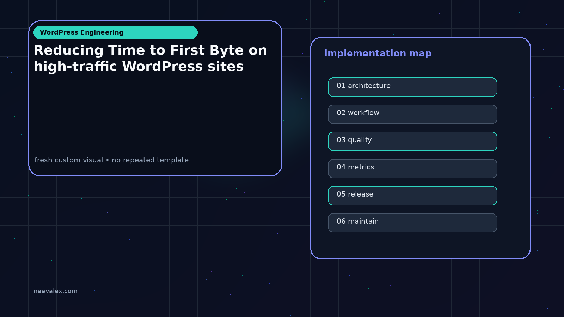Click the fresh custom visual subtitle text

(111, 160)
